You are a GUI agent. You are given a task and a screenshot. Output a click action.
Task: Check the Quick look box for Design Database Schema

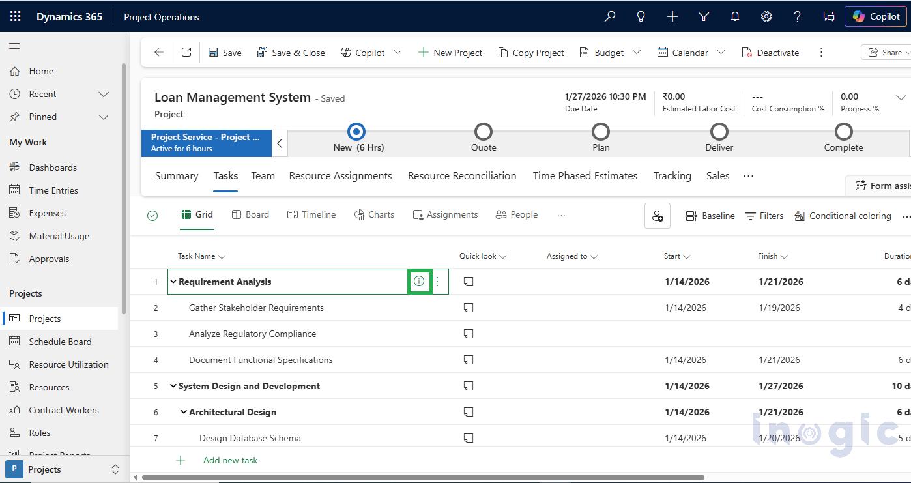[x=469, y=437]
